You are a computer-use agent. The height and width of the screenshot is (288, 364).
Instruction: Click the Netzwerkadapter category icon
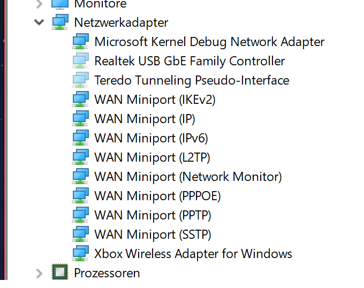click(60, 22)
